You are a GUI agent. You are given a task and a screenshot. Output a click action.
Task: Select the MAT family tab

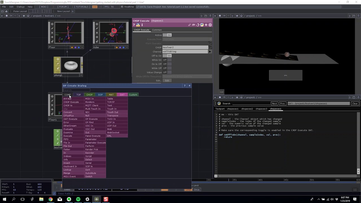click(x=111, y=95)
